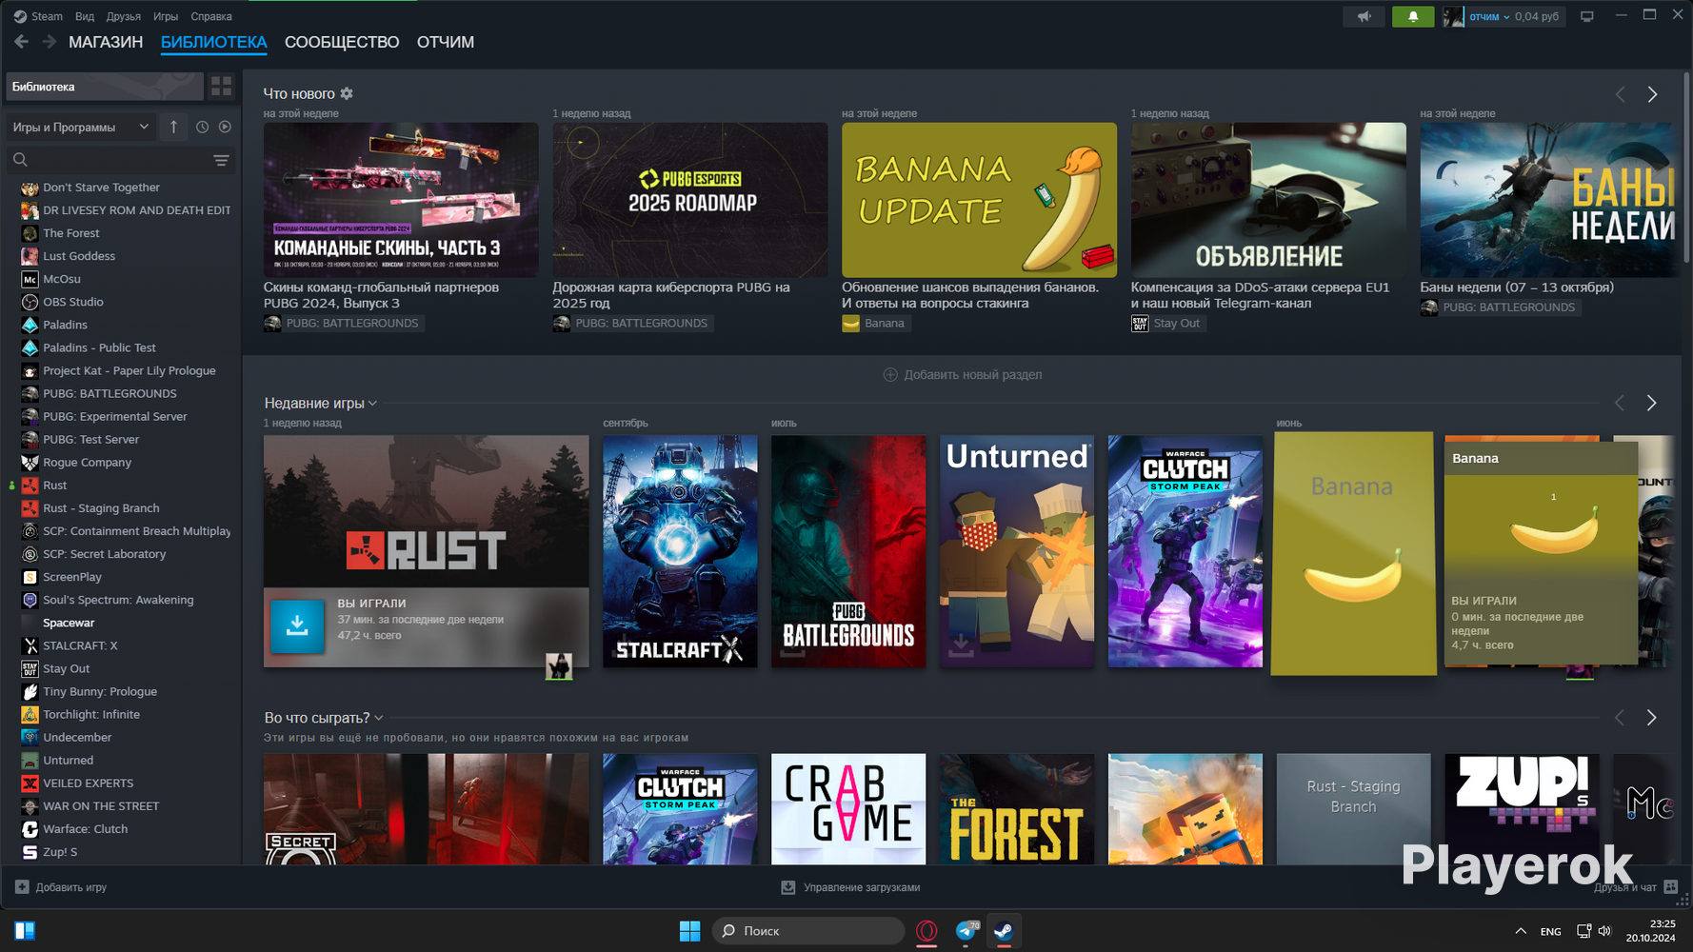This screenshot has height=952, width=1693.
Task: Switch to the СООБЩЕСТВО tab
Action: 342,42
